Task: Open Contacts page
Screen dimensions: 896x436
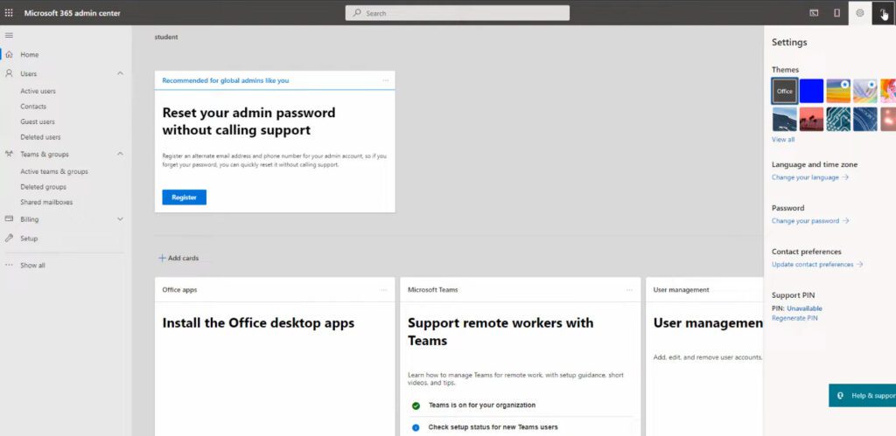Action: pos(33,107)
